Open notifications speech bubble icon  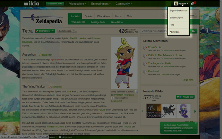(193, 4)
